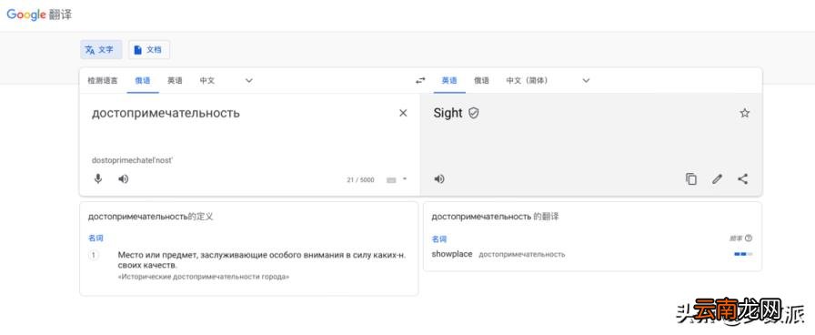Select source language 俄语 tab
This screenshot has width=815, height=335.
(143, 81)
